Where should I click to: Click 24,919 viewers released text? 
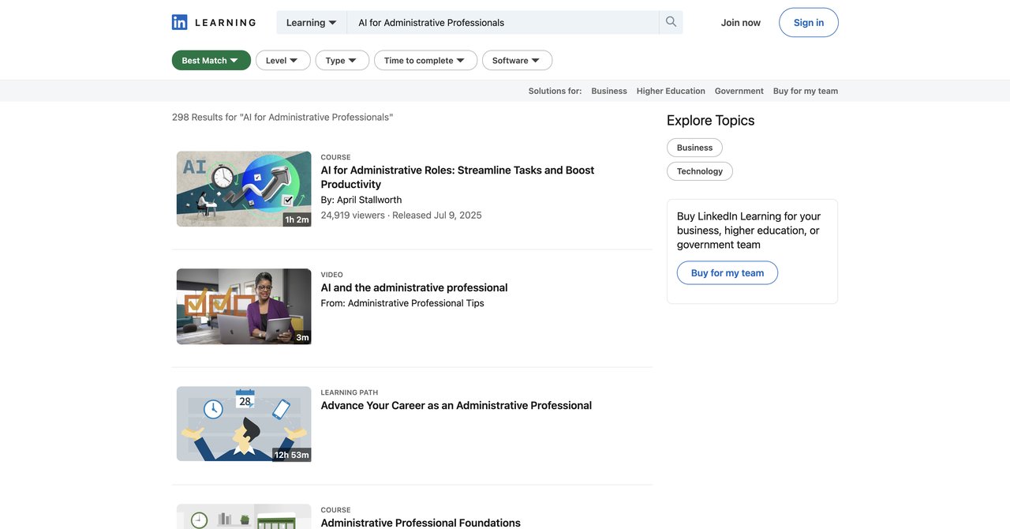pos(401,215)
